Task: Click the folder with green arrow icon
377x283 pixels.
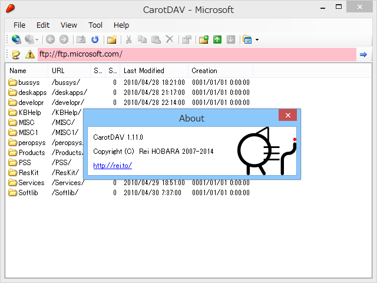Action: pos(204,40)
